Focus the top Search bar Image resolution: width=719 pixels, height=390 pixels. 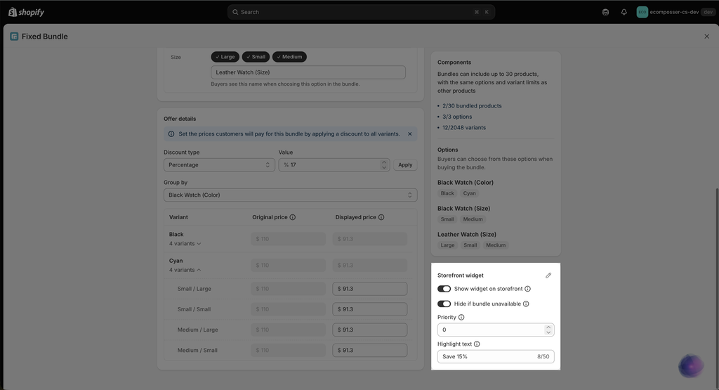(x=361, y=12)
